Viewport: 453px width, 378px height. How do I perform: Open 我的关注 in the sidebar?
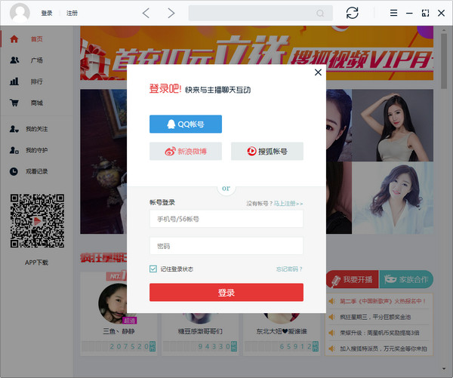tap(37, 129)
